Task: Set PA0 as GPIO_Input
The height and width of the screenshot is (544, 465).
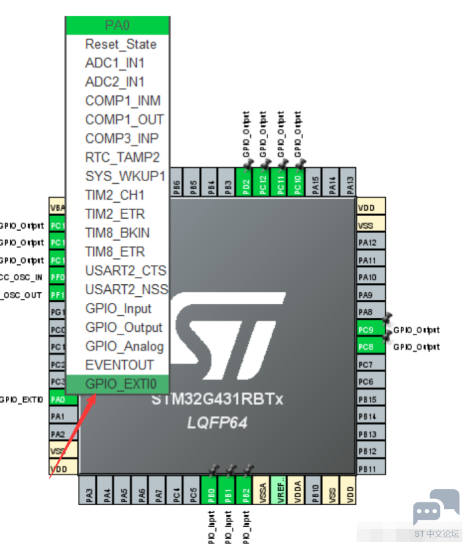Action: pyautogui.click(x=118, y=308)
